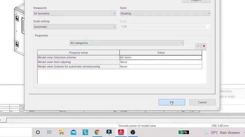This screenshot has width=245, height=137.
Task: Click the Property name column header
Action: tap(78, 53)
